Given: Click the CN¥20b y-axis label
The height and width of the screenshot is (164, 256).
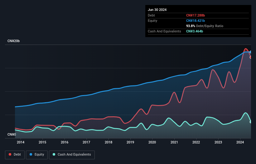Looking at the screenshot, I should [x=13, y=41].
